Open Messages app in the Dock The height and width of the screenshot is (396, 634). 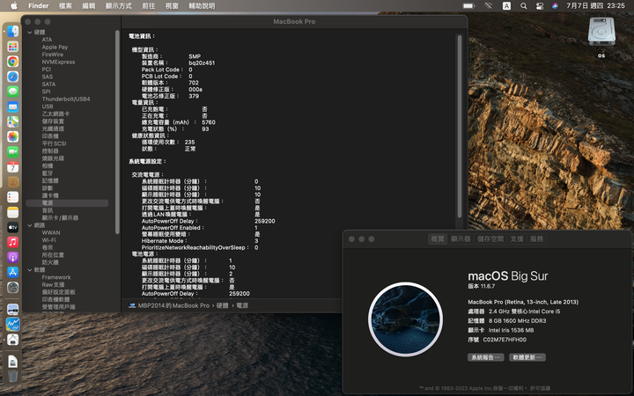[x=13, y=92]
